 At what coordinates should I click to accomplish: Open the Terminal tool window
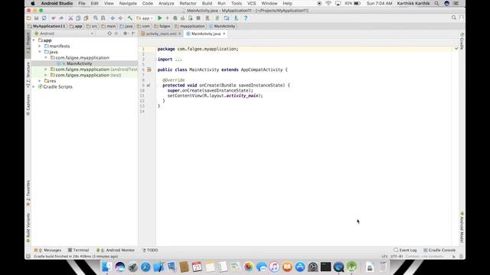(x=78, y=250)
